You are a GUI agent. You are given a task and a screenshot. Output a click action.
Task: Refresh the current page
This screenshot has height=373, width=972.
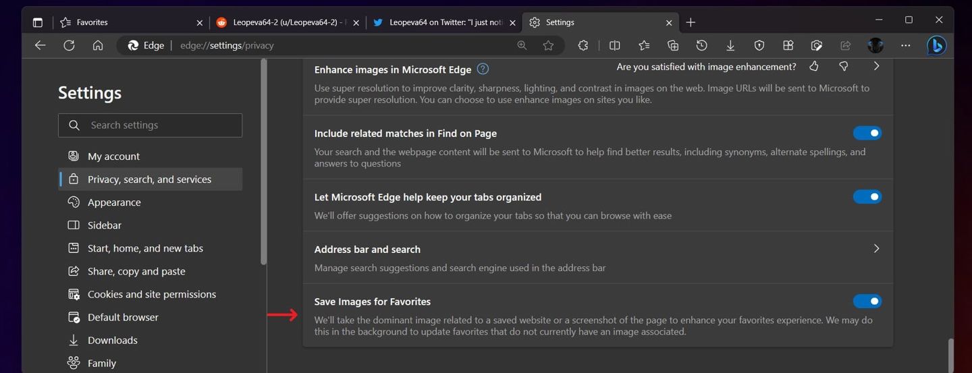[69, 45]
